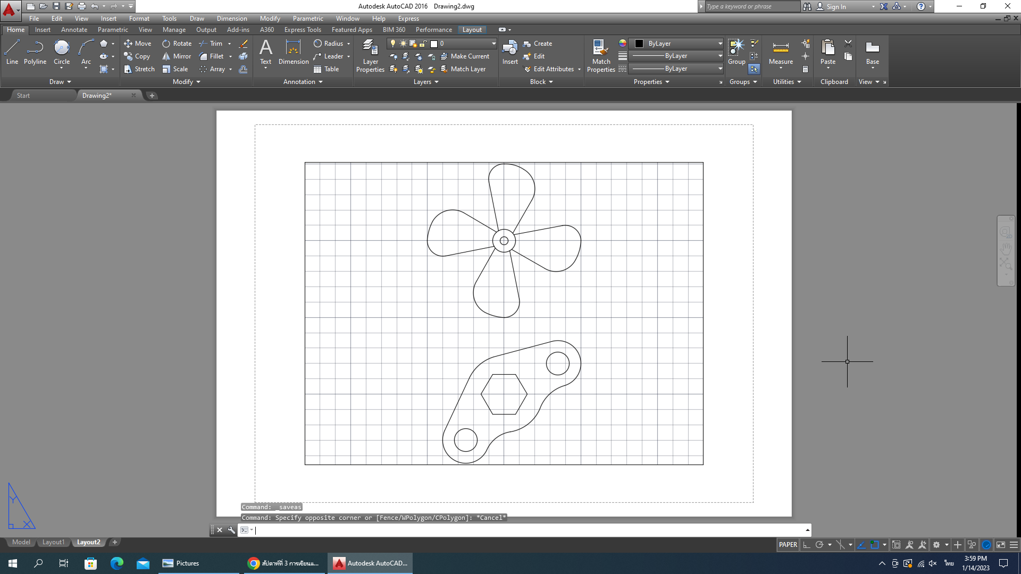Click the Save icon in quick access toolbar
This screenshot has height=574, width=1021.
pos(56,6)
